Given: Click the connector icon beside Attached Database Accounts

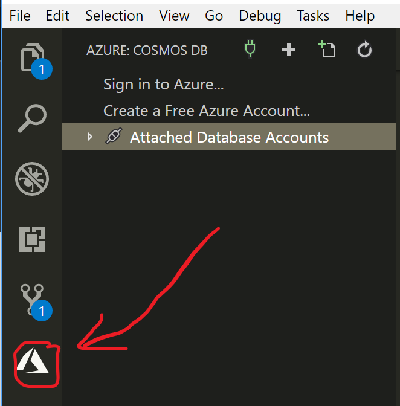Looking at the screenshot, I should 114,136.
